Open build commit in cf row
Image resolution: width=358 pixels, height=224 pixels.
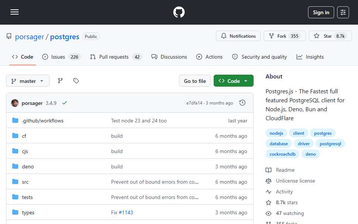[117, 136]
